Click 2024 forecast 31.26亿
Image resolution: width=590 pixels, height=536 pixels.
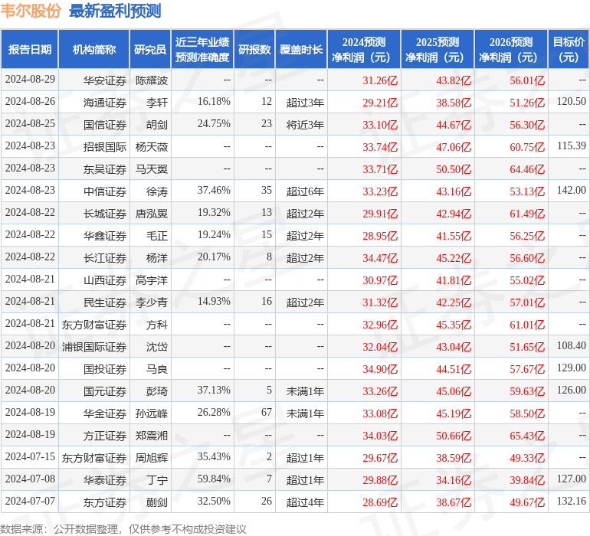[380, 80]
